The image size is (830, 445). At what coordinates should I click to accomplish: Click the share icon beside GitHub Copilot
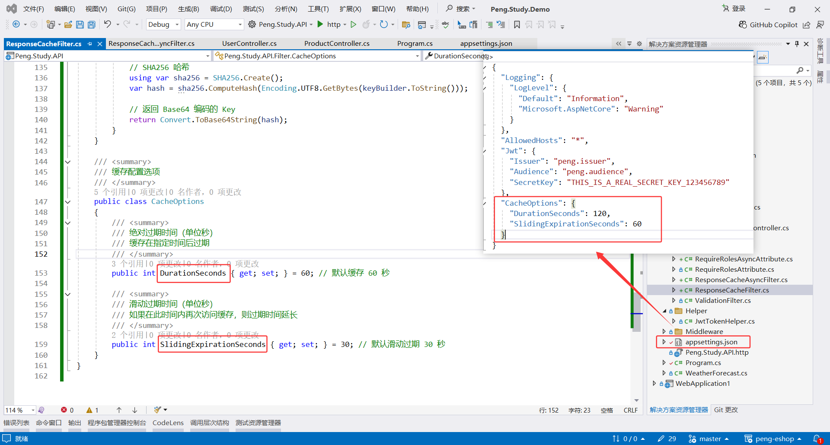pyautogui.click(x=807, y=25)
